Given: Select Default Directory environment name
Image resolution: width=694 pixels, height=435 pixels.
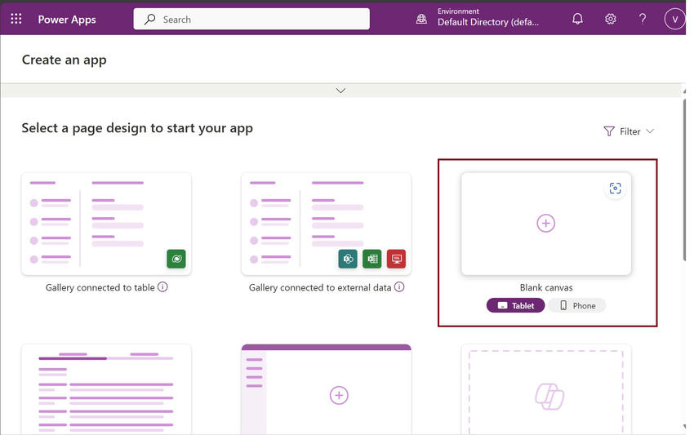Looking at the screenshot, I should point(488,22).
